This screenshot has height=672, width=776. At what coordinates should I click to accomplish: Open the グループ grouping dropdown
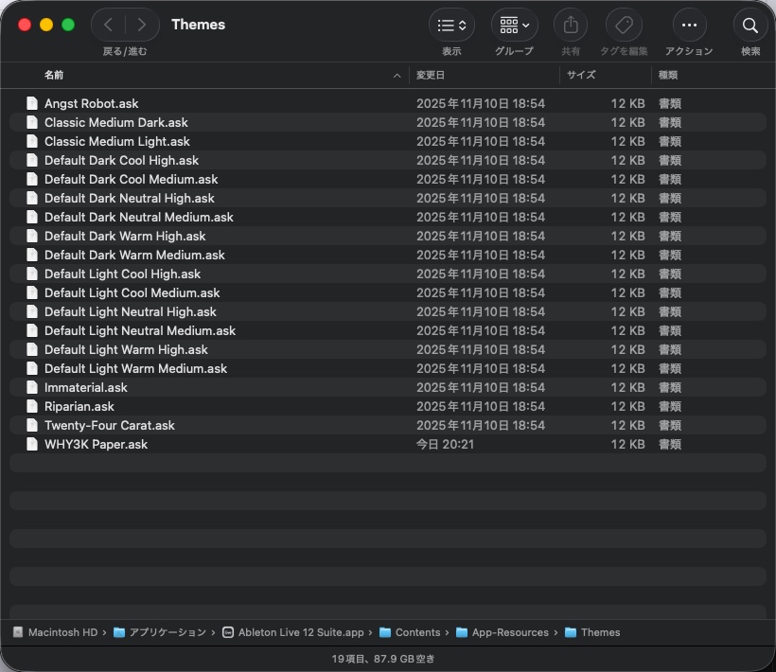coord(514,25)
